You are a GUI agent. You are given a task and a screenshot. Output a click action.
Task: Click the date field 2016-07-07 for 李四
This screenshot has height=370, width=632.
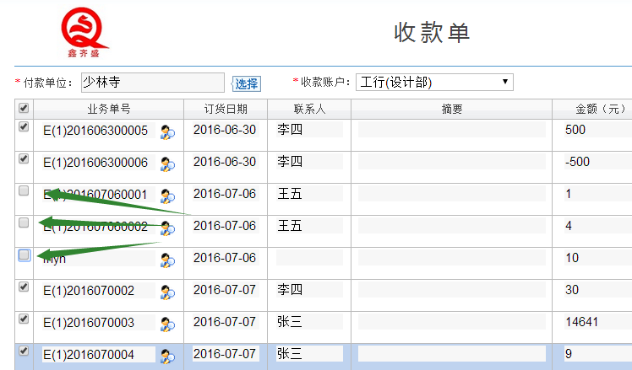click(225, 290)
